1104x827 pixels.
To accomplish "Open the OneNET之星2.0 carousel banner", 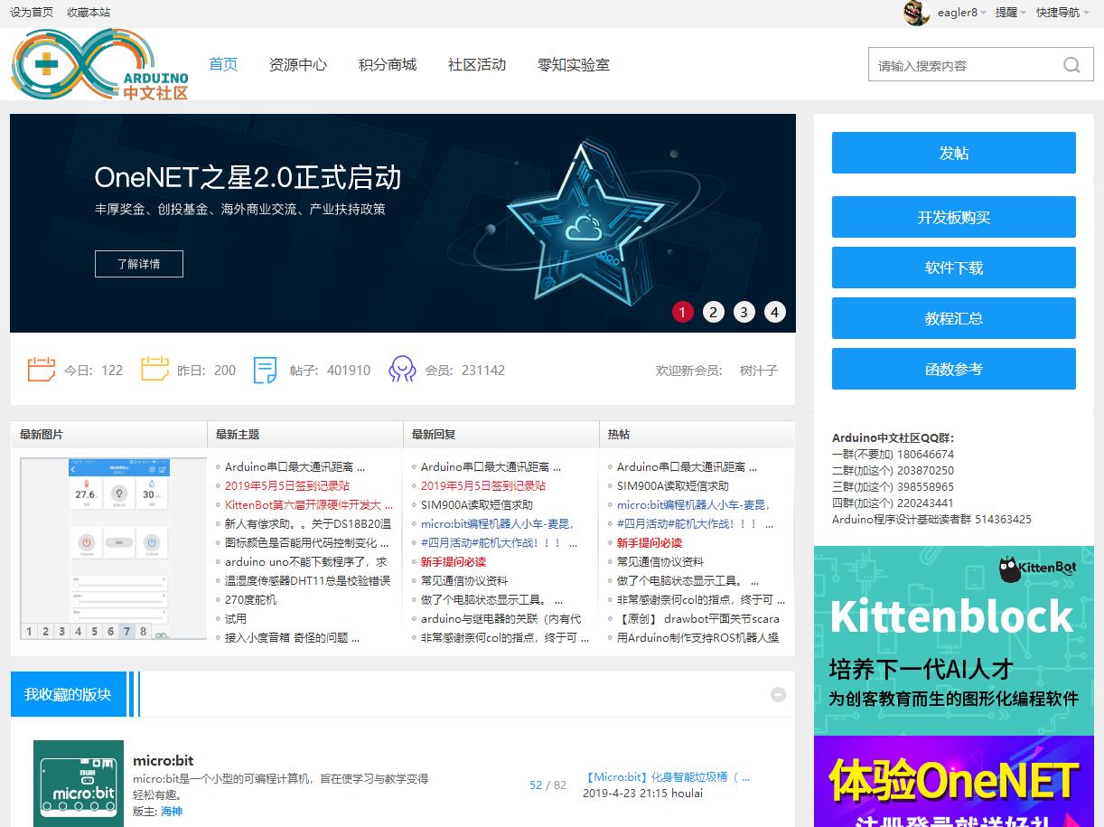I will 403,223.
